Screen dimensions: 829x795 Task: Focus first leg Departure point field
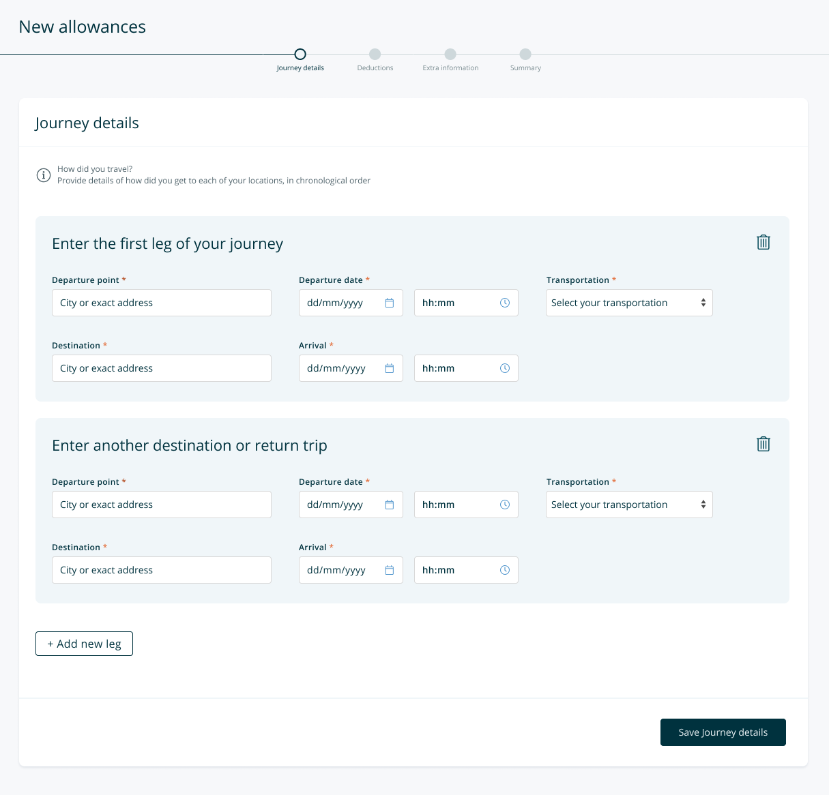161,303
